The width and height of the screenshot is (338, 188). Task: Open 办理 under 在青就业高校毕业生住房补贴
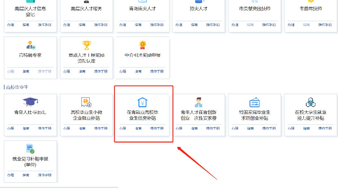[x=123, y=128]
